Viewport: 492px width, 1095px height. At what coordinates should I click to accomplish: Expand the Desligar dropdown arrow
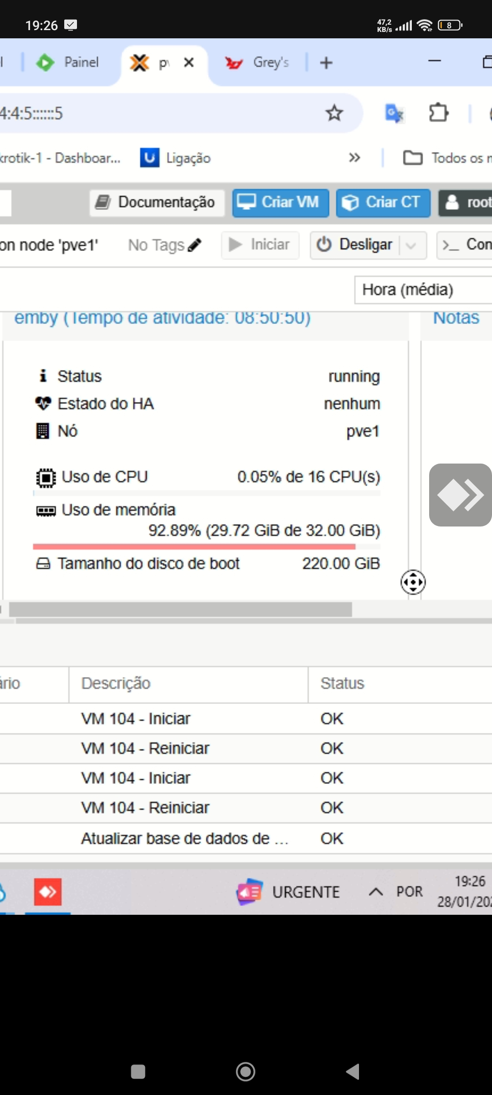click(411, 245)
